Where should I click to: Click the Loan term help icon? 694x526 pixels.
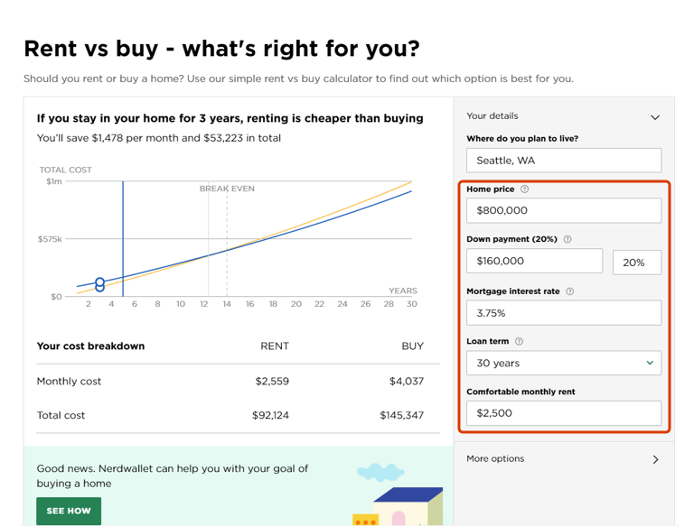click(x=519, y=342)
